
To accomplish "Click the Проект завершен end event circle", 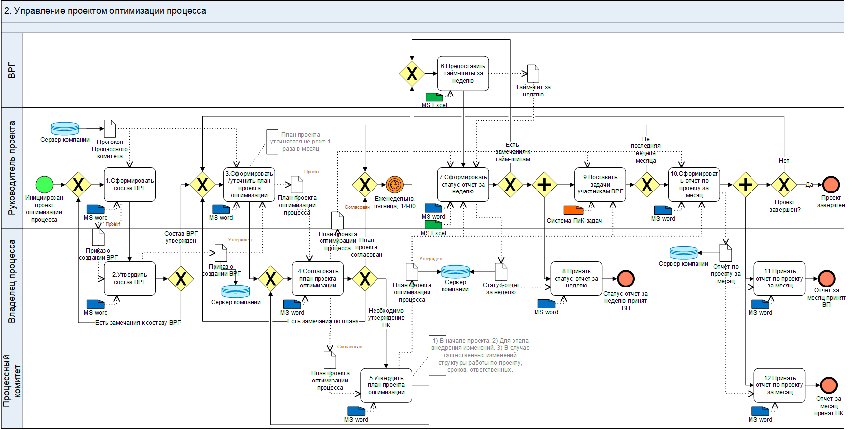I will (x=831, y=185).
